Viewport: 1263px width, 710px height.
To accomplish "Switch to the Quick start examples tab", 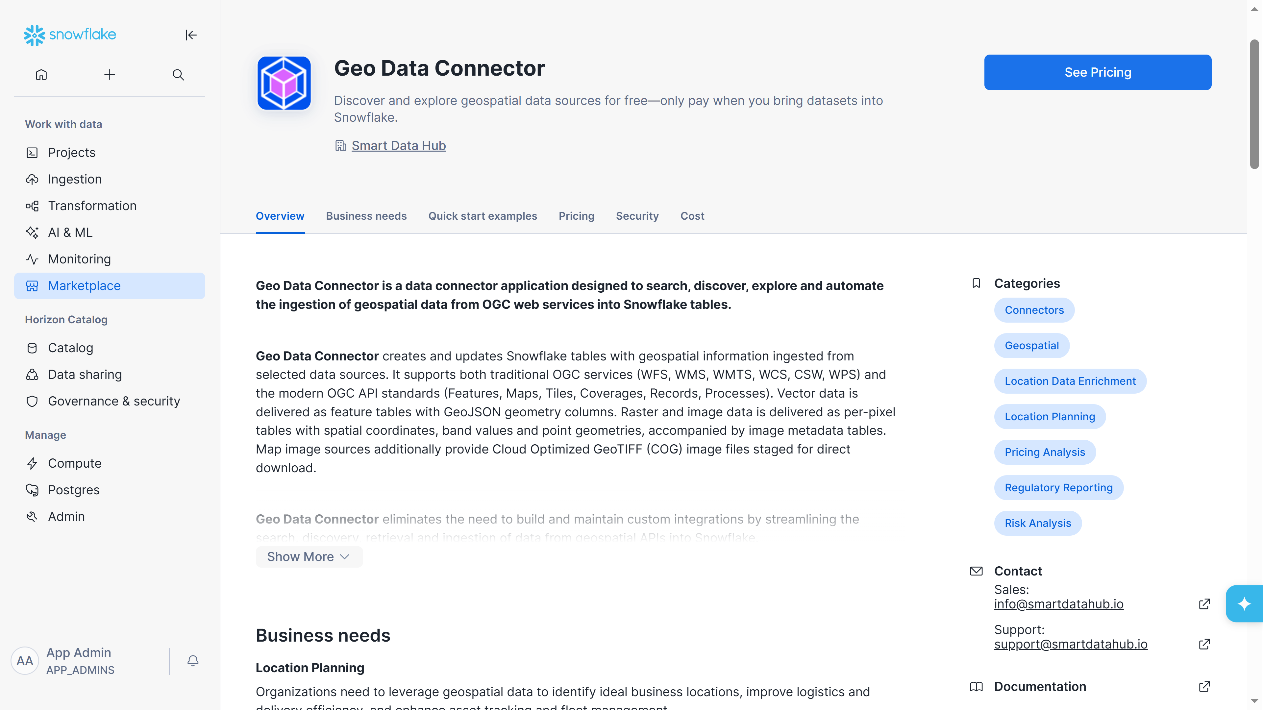I will (483, 216).
